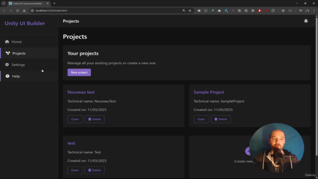Open a new browser tab
Screen dimensions: 318x179
click(54, 3)
